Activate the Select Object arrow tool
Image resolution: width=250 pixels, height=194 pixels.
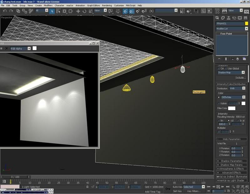(x=52, y=11)
